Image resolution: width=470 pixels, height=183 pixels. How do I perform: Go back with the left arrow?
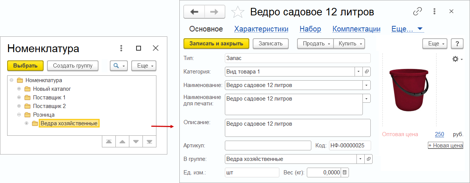tap(194, 12)
